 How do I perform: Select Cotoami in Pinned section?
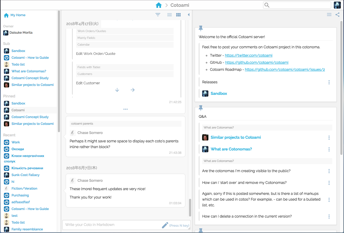click(18, 110)
